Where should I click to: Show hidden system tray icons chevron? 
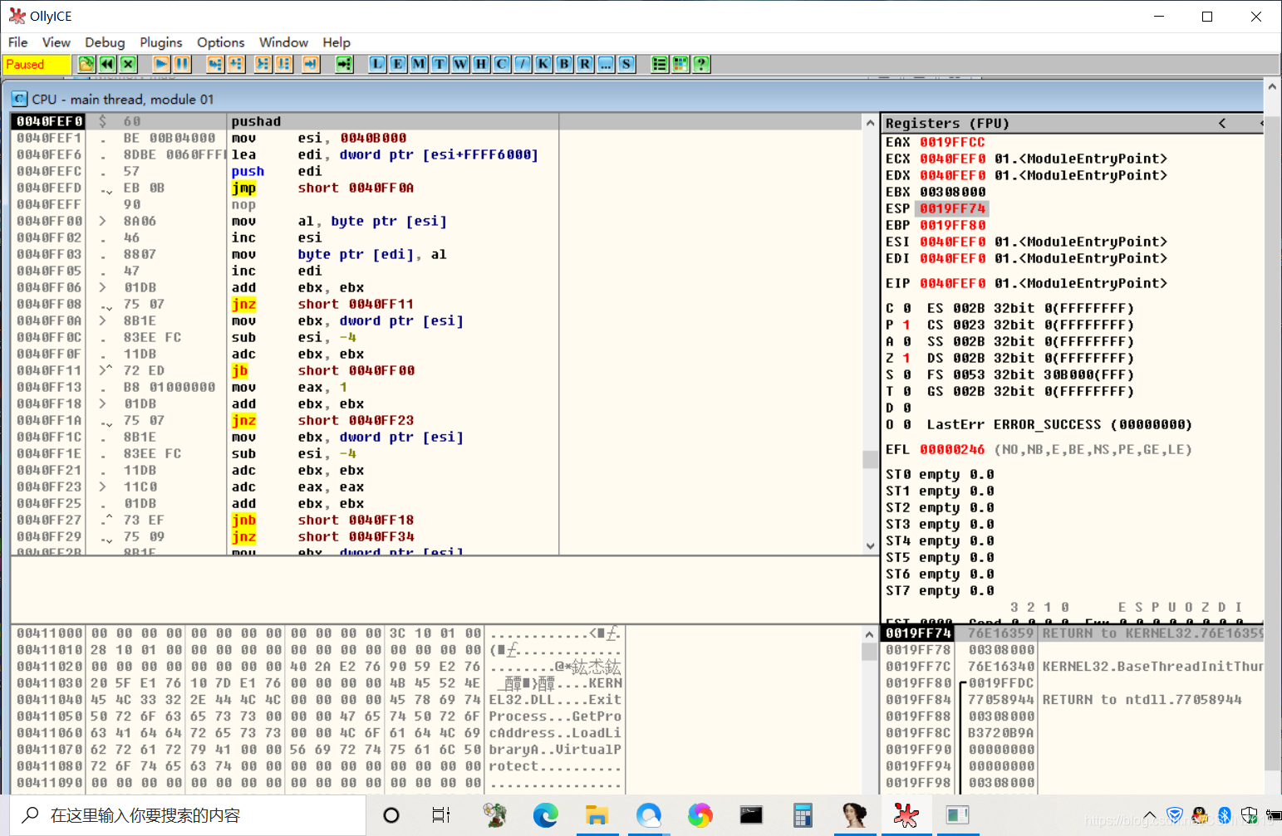(1150, 815)
